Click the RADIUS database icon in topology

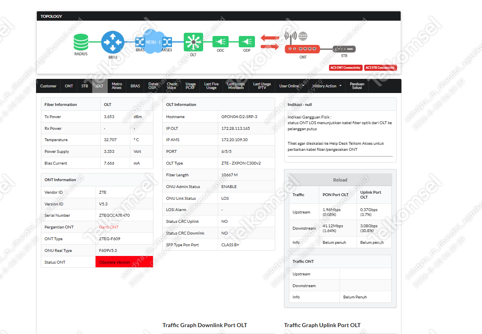coord(81,42)
